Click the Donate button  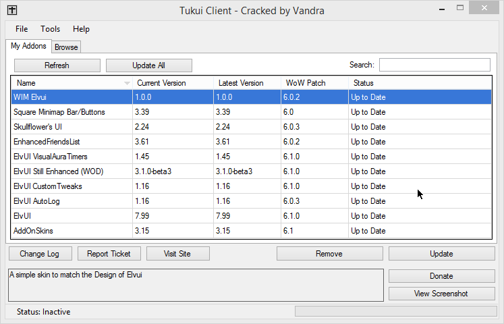441,276
